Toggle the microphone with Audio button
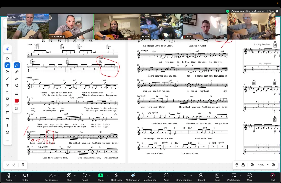This screenshot has height=183, width=281. tap(9, 177)
